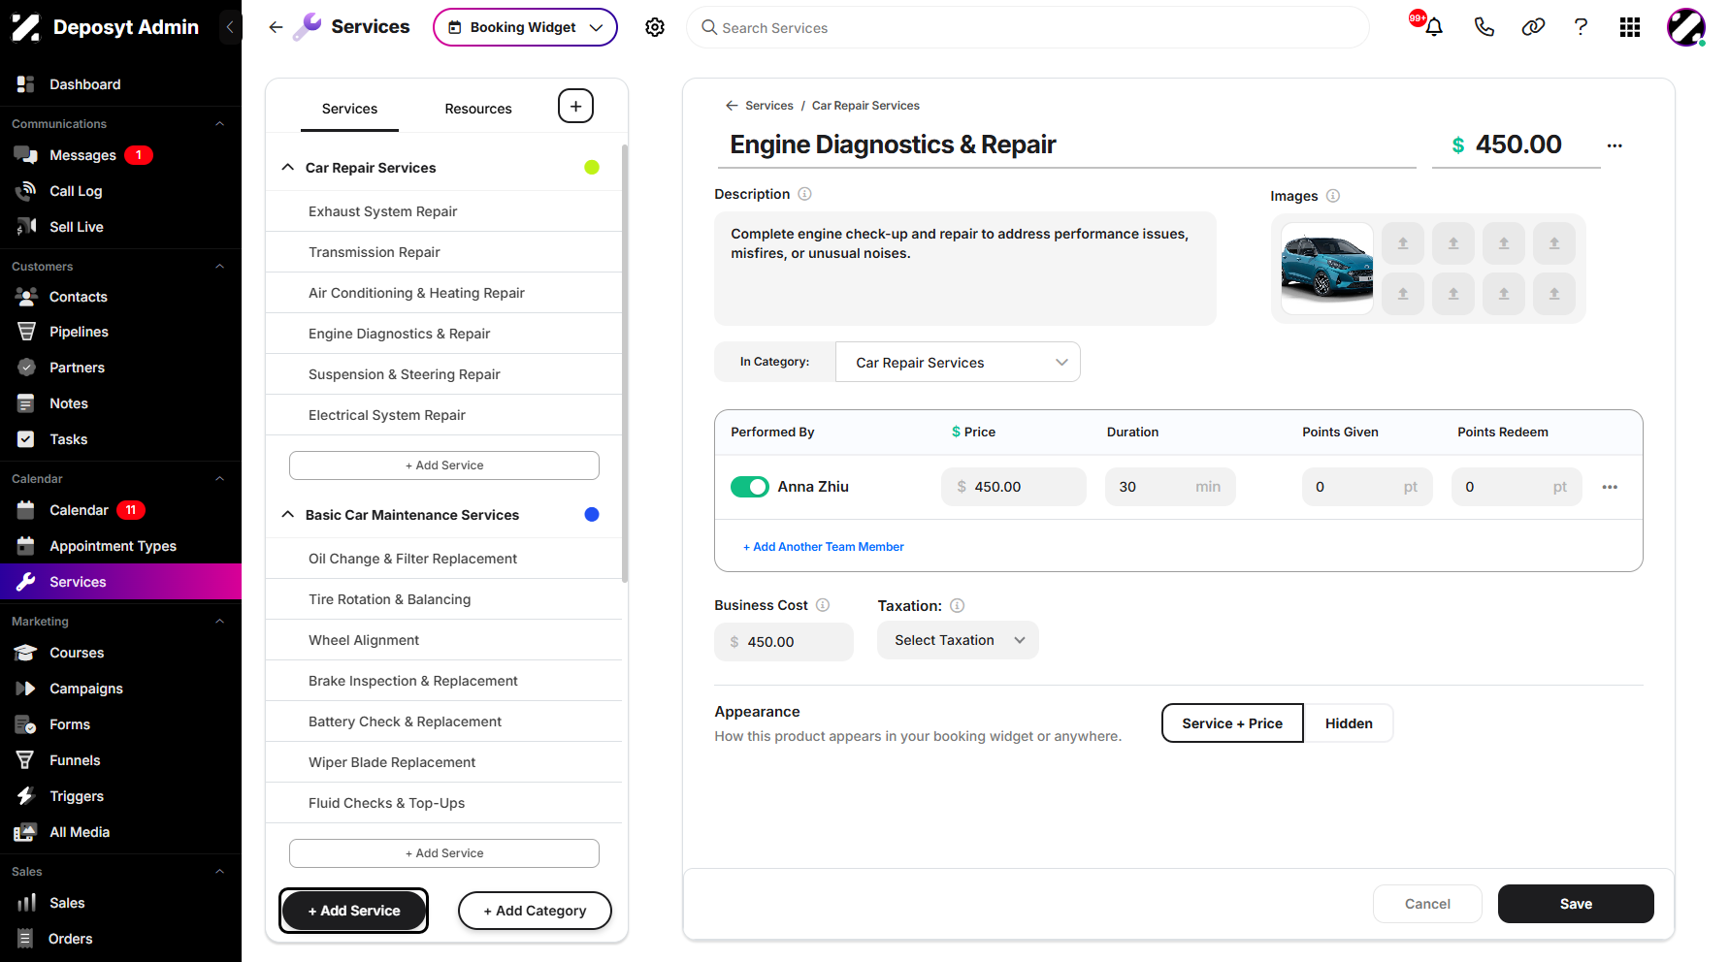This screenshot has width=1729, height=962.
Task: Click Save button
Action: 1576,904
